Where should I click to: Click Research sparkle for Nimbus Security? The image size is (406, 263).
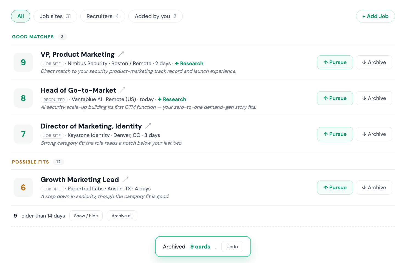189,63
